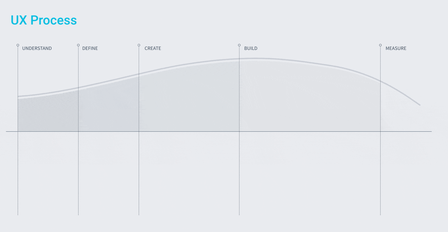Click the bottom end of the BUILD dashed line
The width and height of the screenshot is (448, 232).
coord(239,214)
